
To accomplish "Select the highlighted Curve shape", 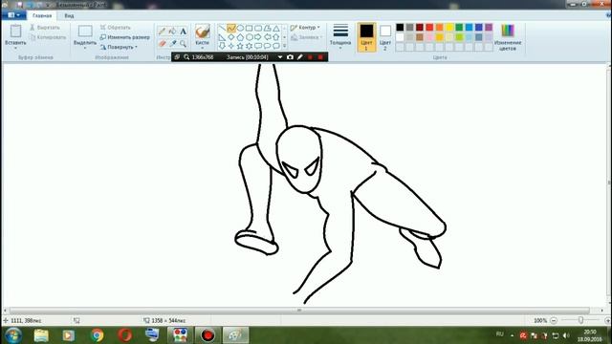I will (231, 29).
